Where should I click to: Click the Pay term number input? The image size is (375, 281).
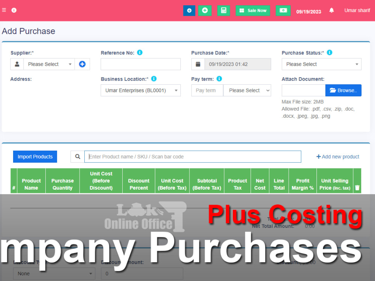(x=207, y=90)
